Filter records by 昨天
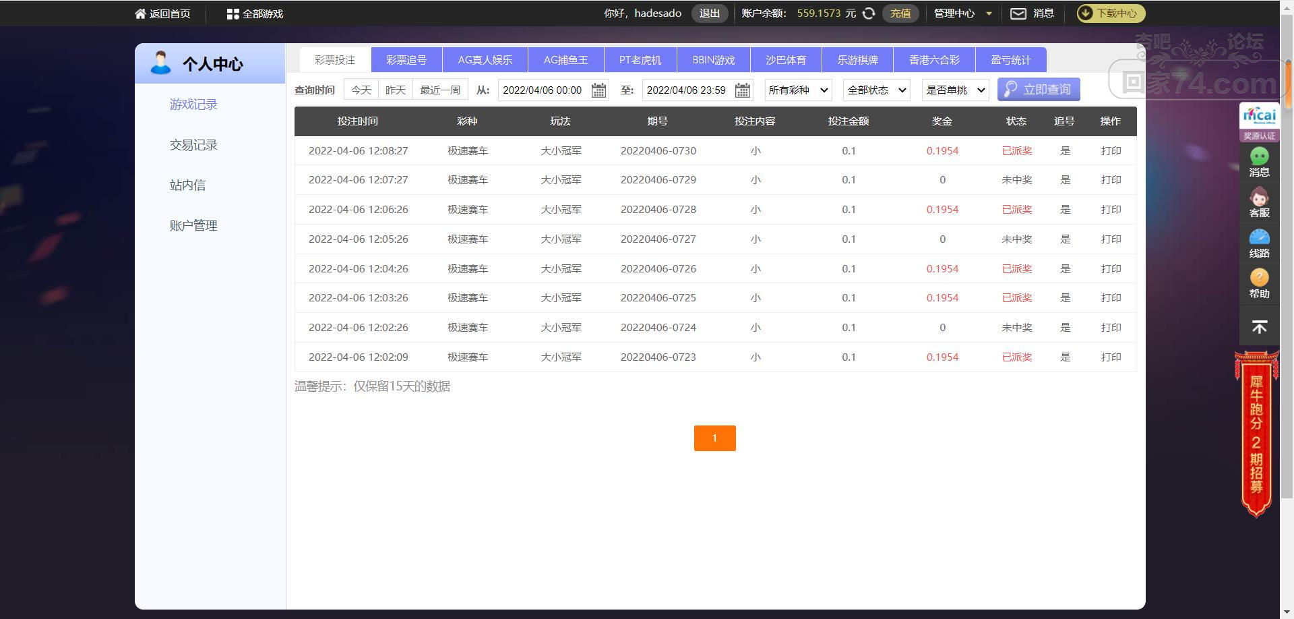This screenshot has width=1294, height=619. click(x=396, y=90)
